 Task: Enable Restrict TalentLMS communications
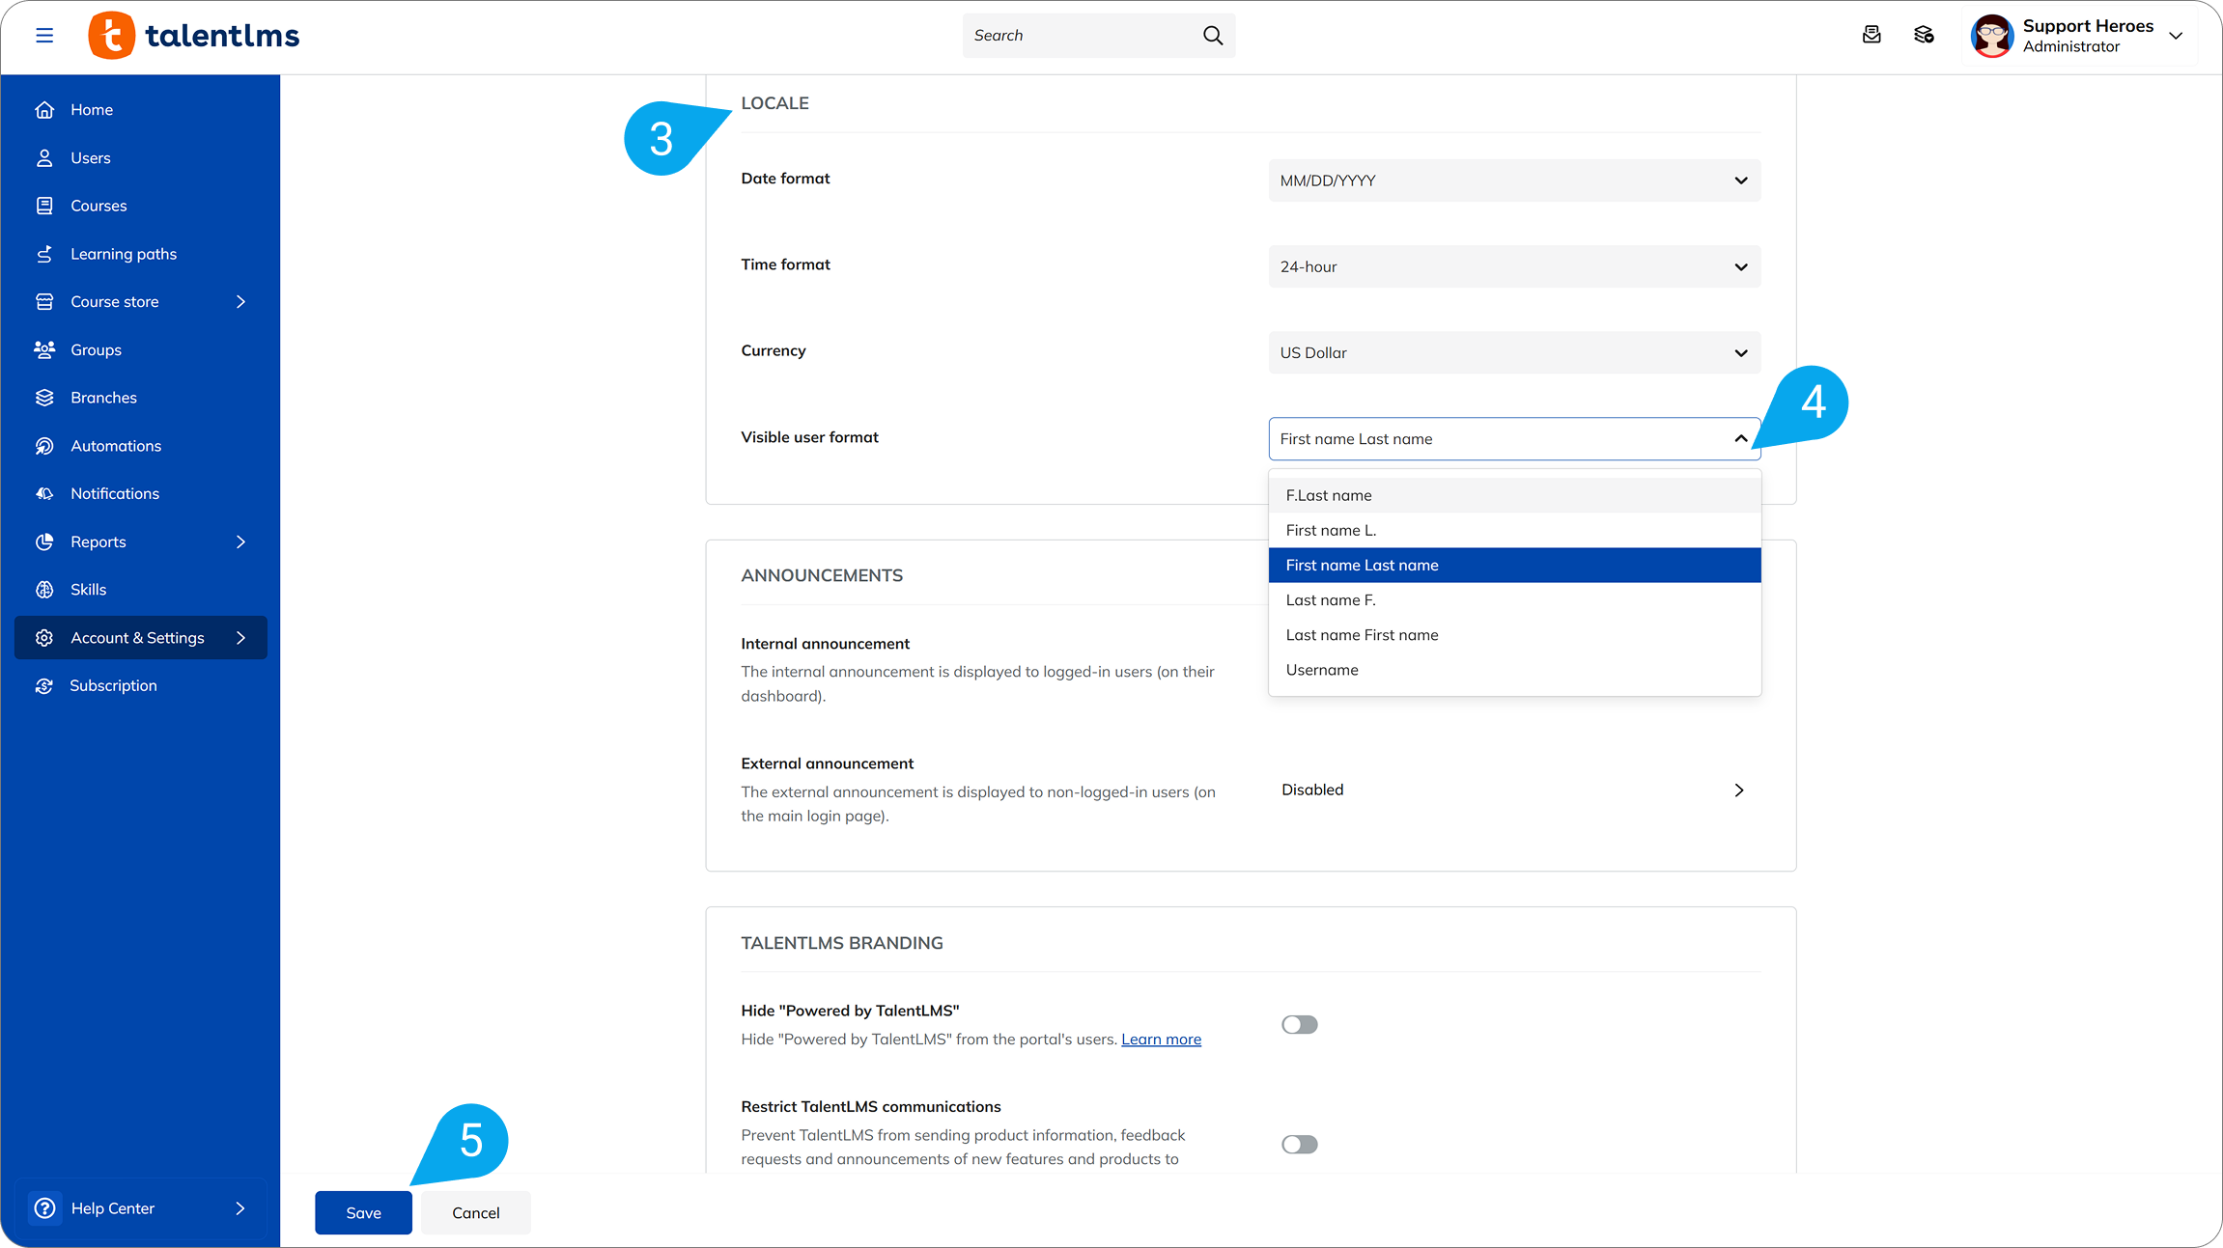pyautogui.click(x=1299, y=1144)
